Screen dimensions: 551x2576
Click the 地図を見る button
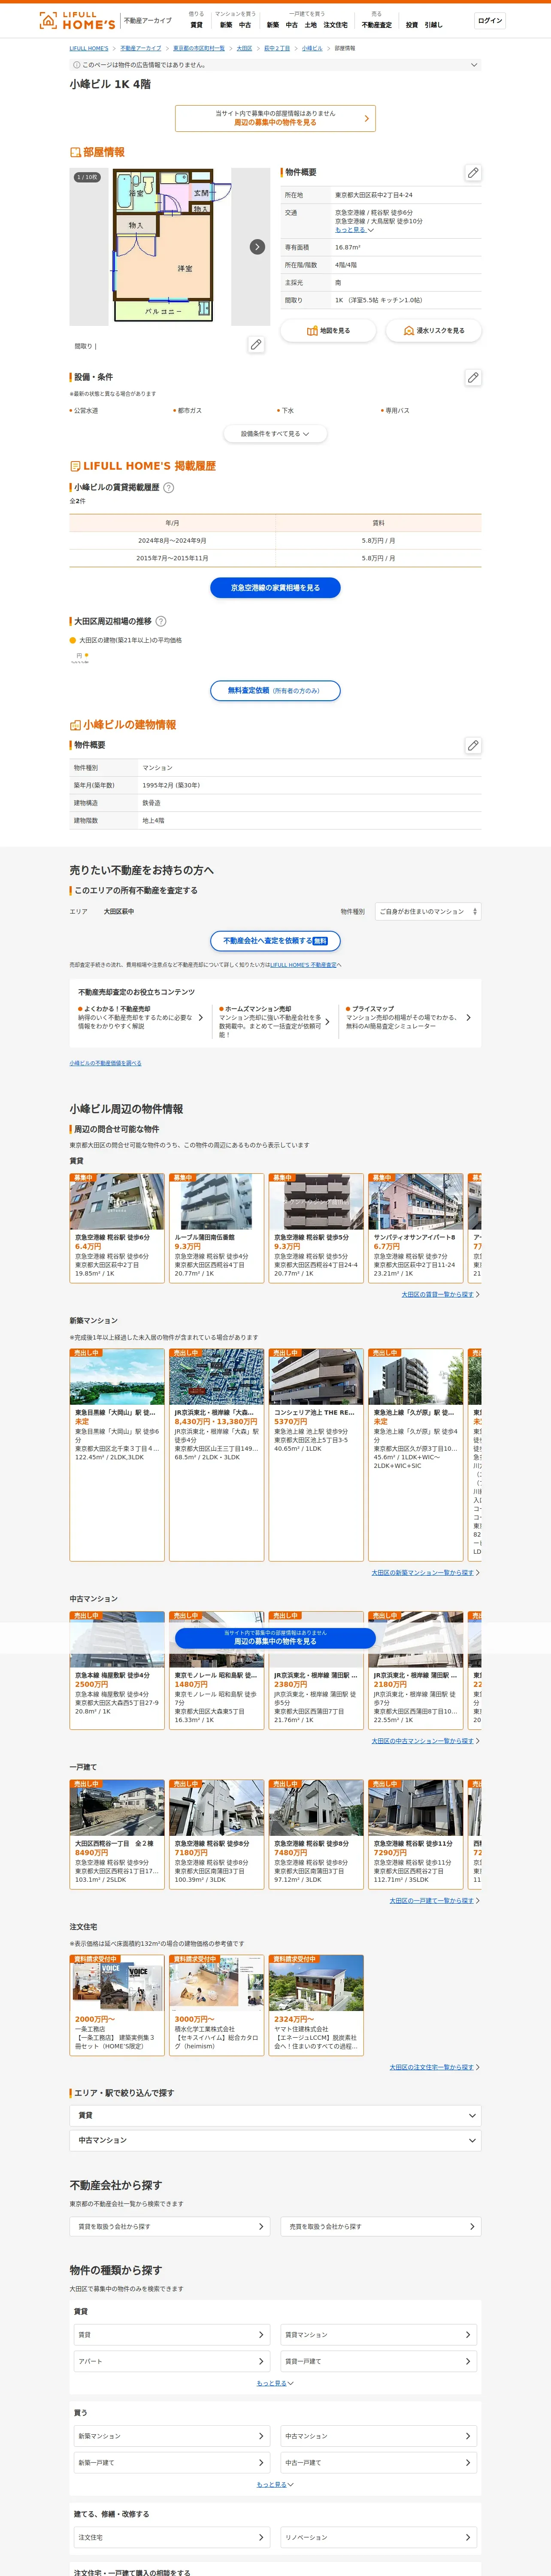point(328,330)
